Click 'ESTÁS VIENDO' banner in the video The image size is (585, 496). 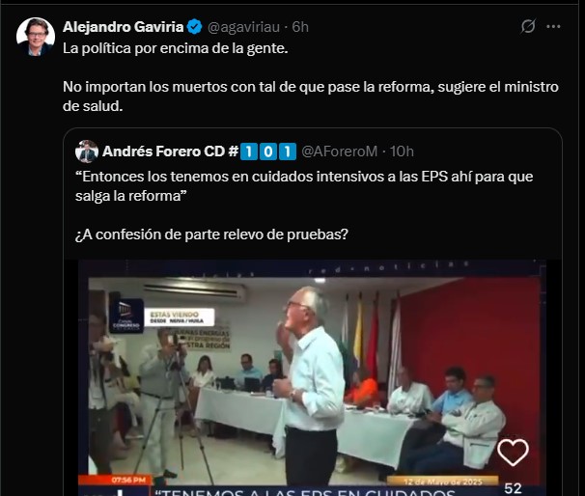pyautogui.click(x=180, y=317)
